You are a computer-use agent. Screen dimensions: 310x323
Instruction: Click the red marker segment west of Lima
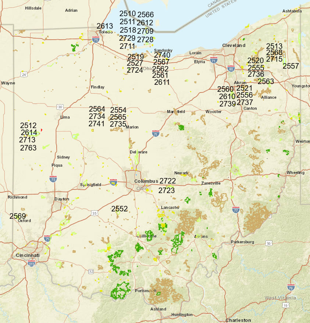[x=42, y=130]
